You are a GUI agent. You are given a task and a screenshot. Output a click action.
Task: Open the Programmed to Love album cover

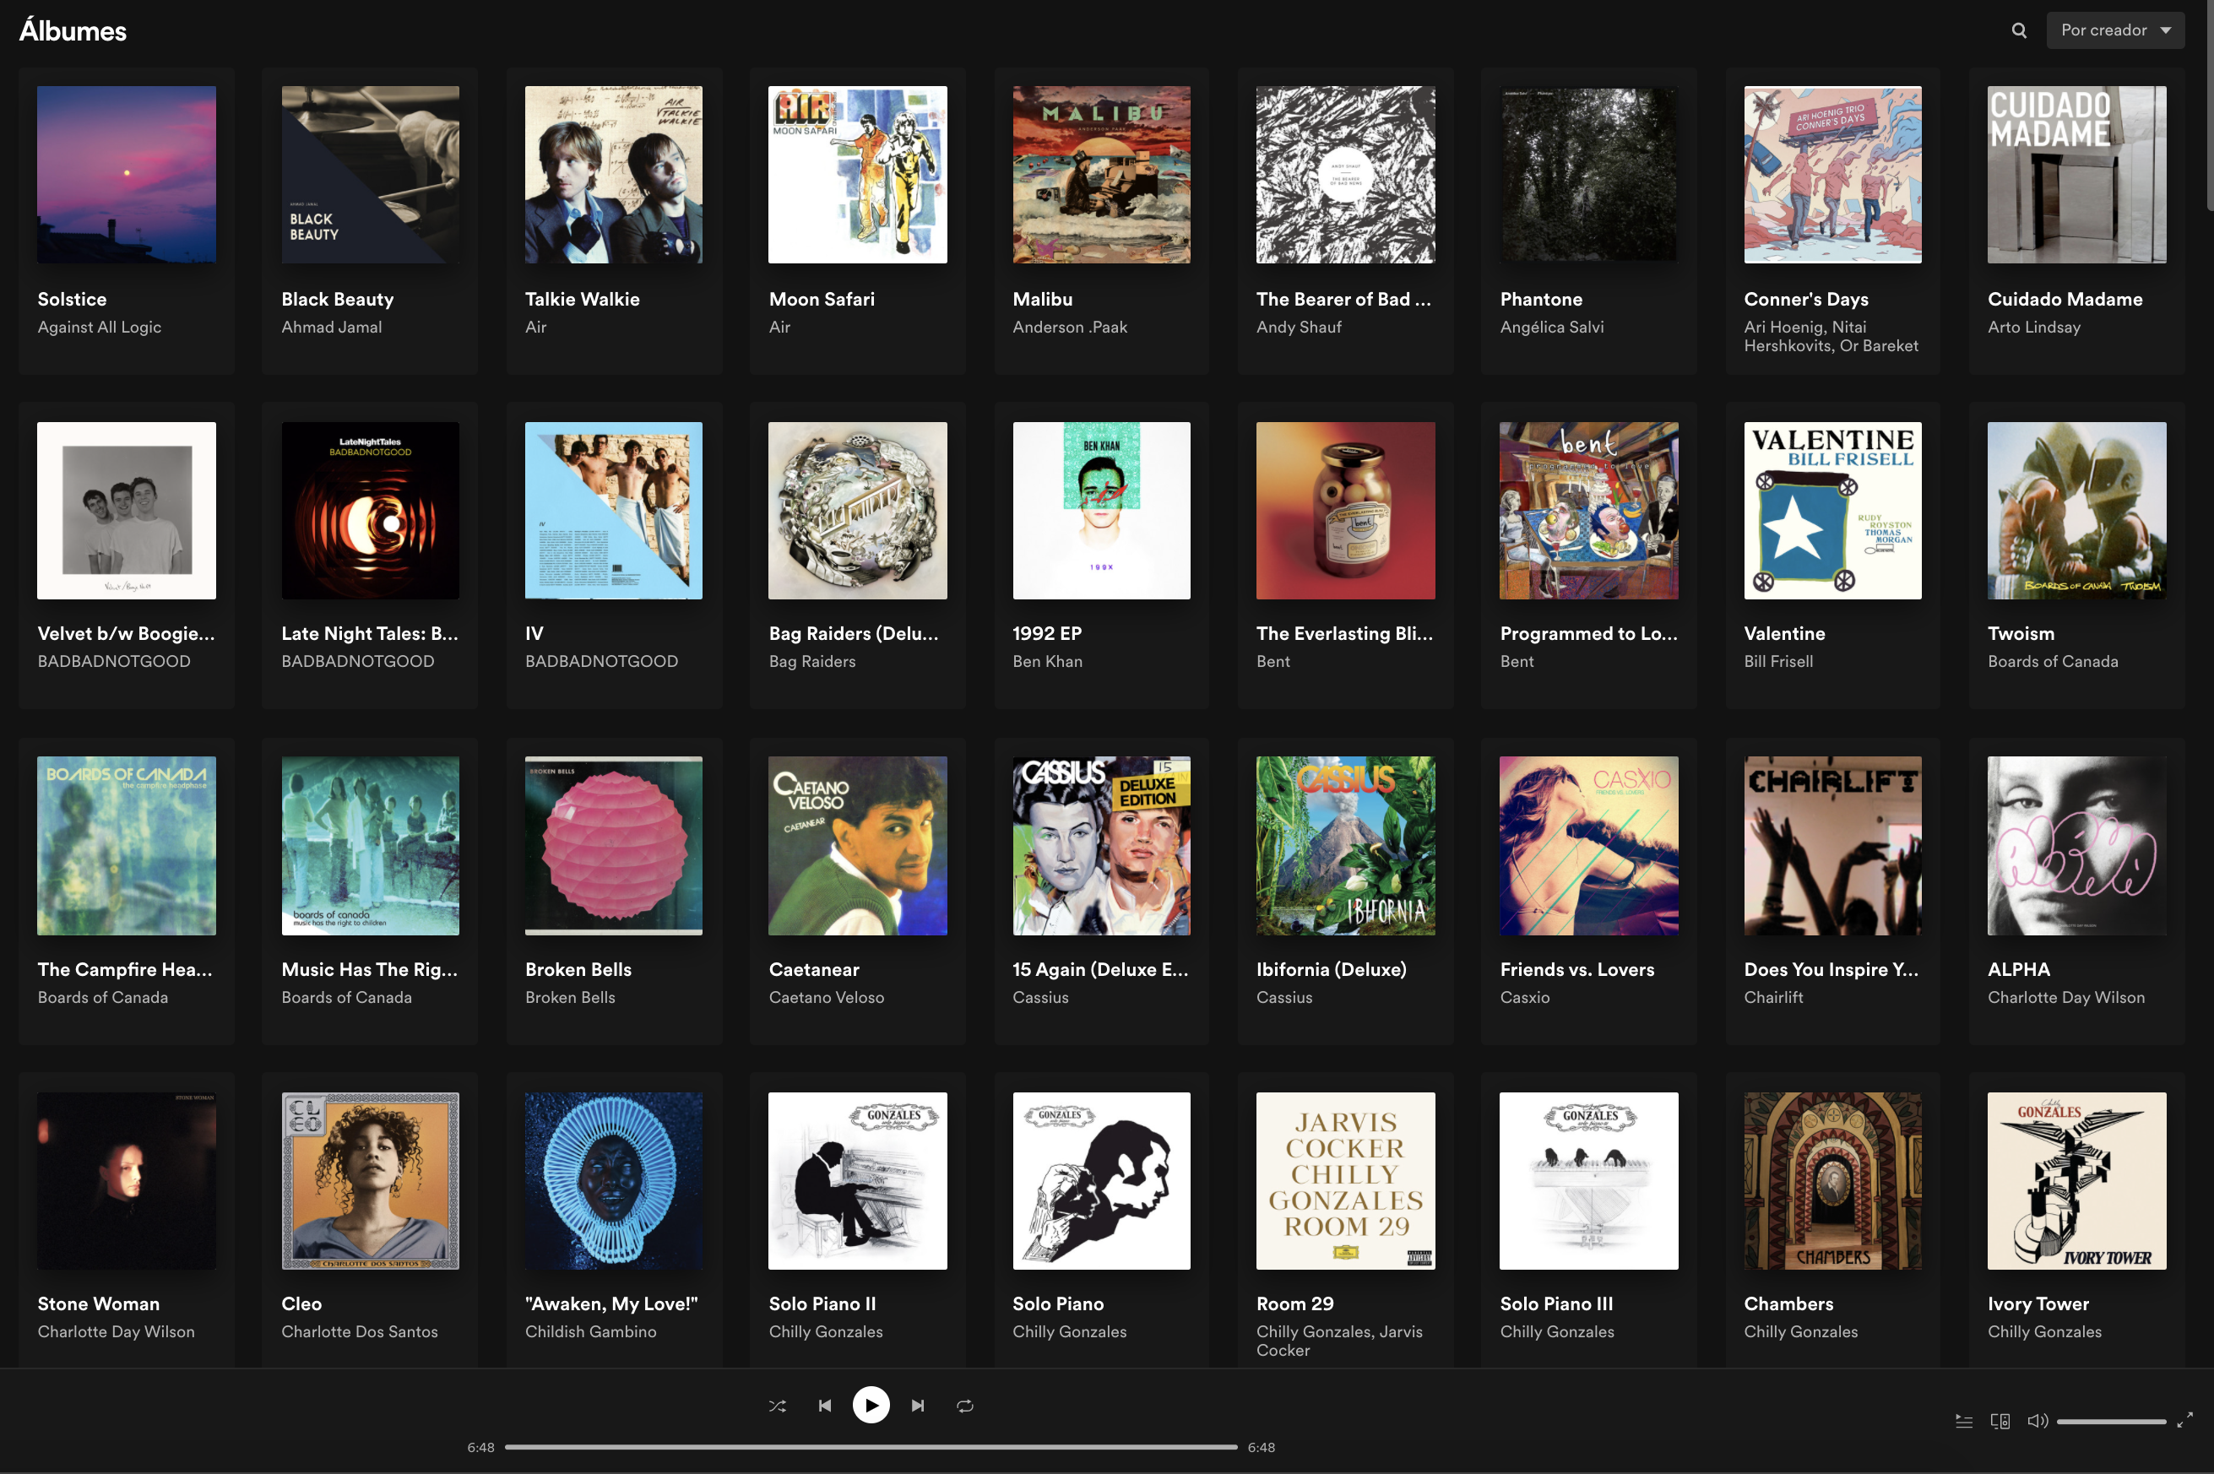(1589, 511)
